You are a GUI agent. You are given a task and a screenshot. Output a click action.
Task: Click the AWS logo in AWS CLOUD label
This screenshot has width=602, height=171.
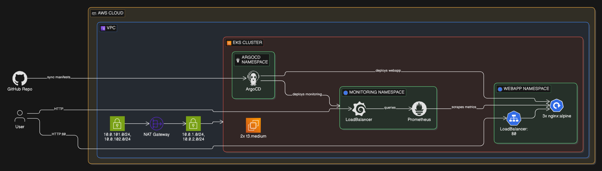click(x=94, y=13)
